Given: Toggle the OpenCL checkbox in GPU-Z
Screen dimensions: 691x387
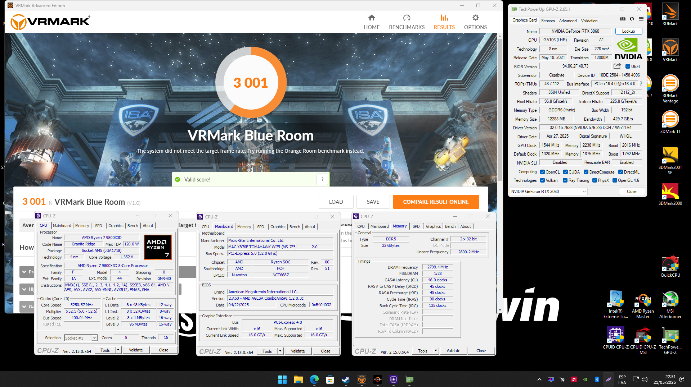Looking at the screenshot, I should [x=542, y=172].
